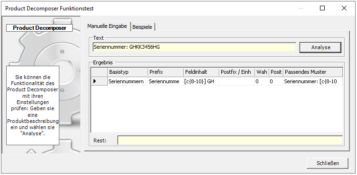Click the Wah cell showing 0
The image size is (357, 175).
(x=262, y=81)
